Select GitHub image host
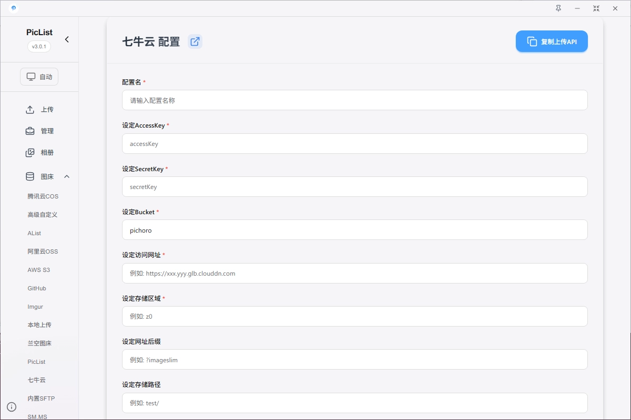The image size is (631, 420). click(x=37, y=288)
